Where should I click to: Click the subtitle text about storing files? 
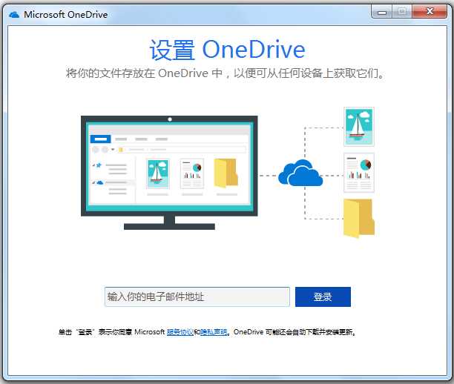tap(225, 73)
